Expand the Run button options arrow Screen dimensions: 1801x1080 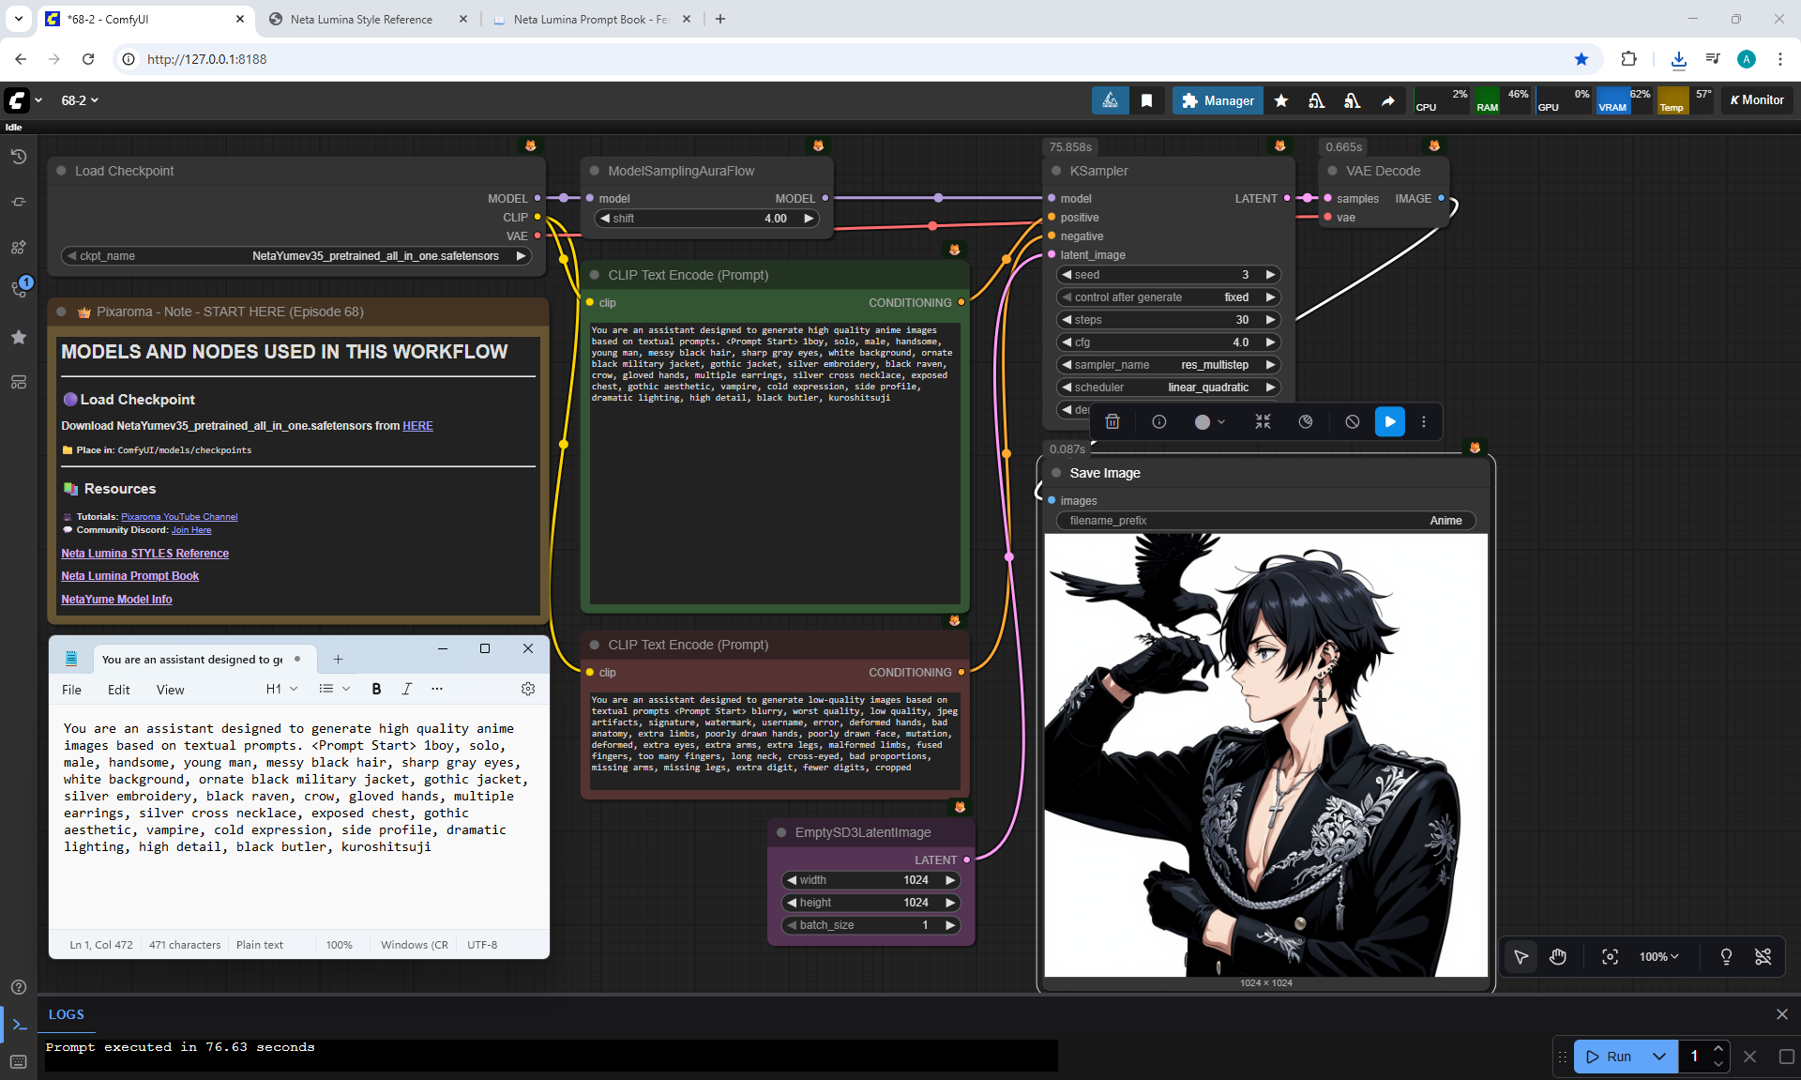1658,1057
